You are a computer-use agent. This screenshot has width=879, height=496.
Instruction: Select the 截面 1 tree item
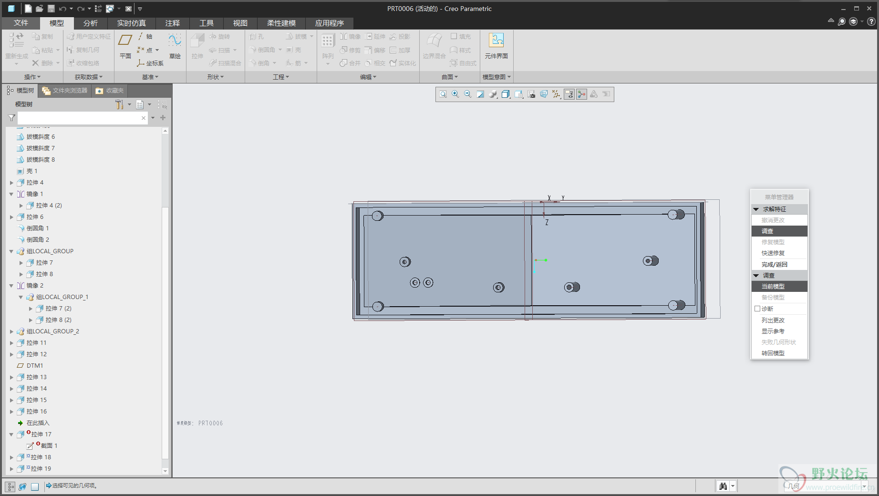point(42,446)
